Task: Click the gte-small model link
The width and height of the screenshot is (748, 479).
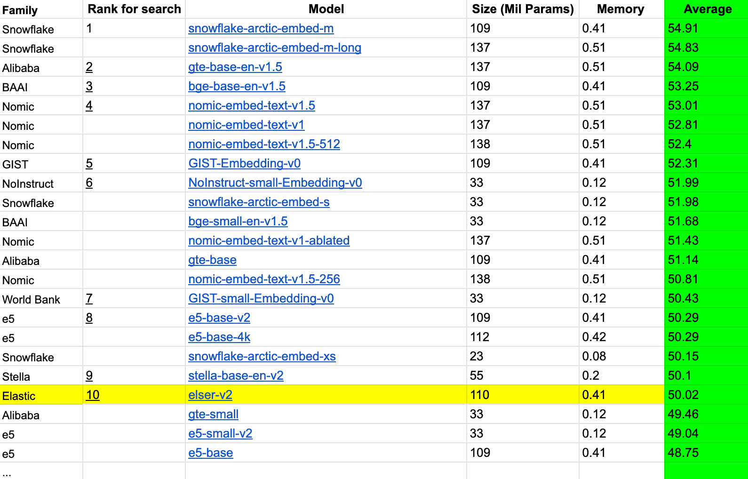Action: (214, 415)
